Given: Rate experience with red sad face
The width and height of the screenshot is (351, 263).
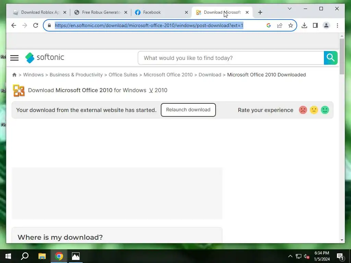Looking at the screenshot, I should click(303, 110).
